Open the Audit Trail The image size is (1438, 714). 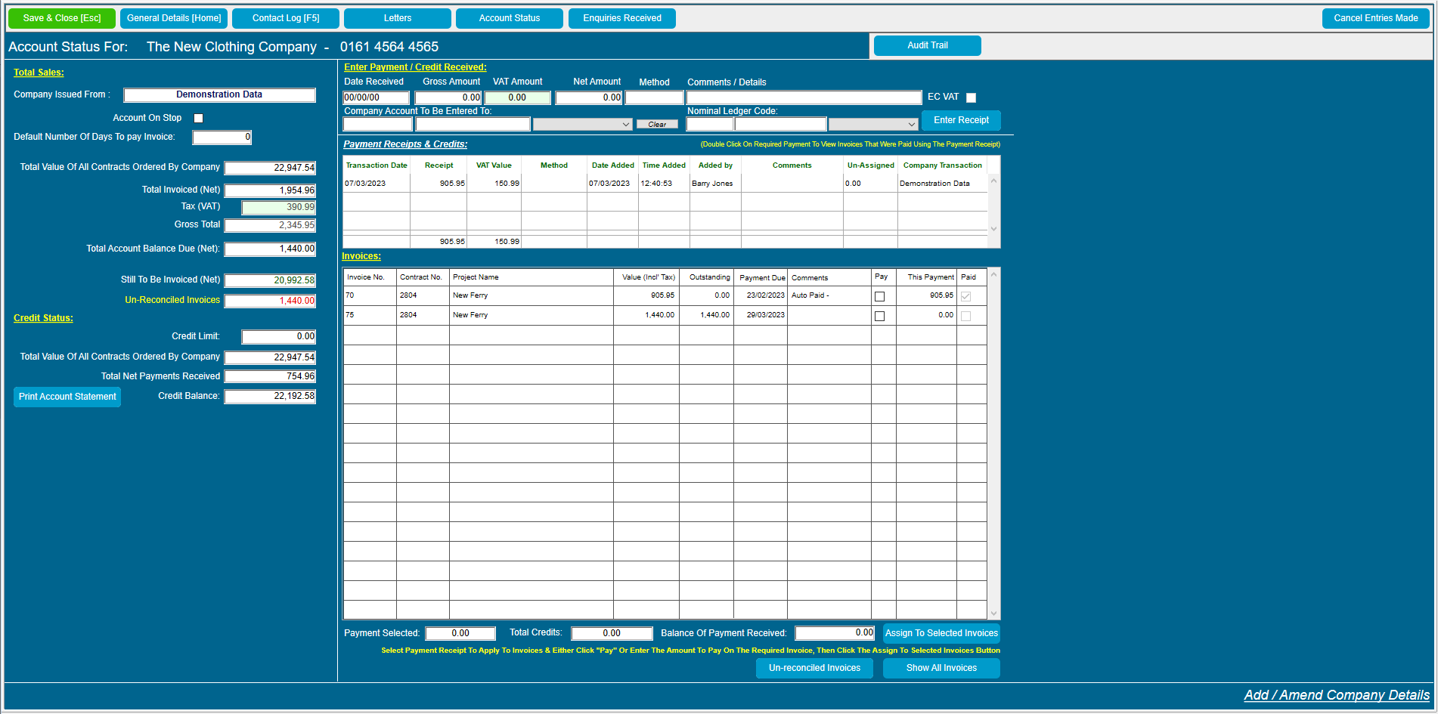(x=927, y=45)
